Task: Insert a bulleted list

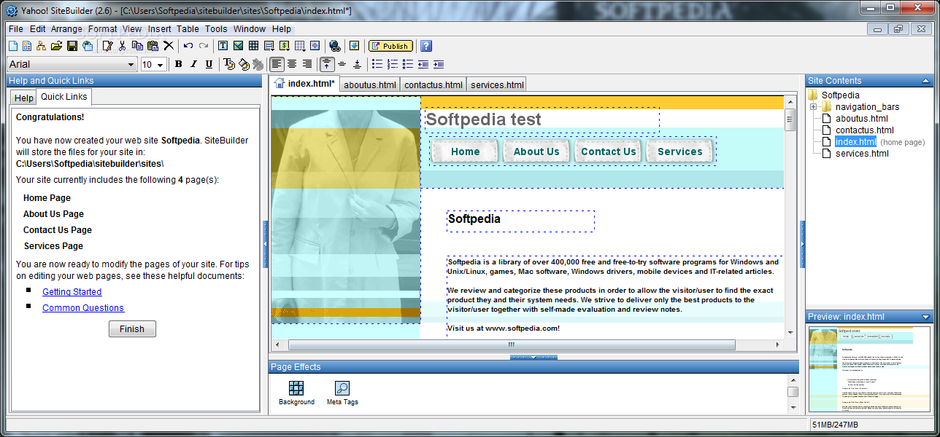Action: click(x=377, y=64)
